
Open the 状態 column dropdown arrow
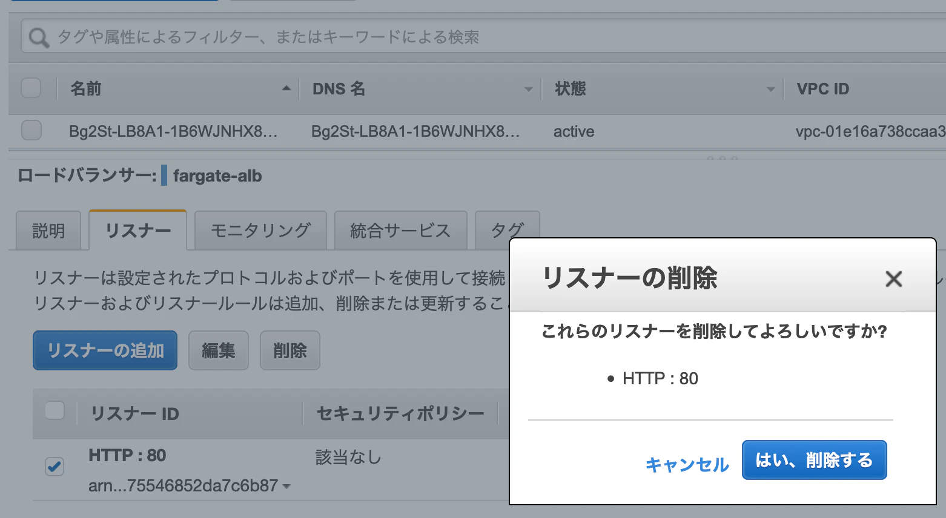(x=770, y=89)
